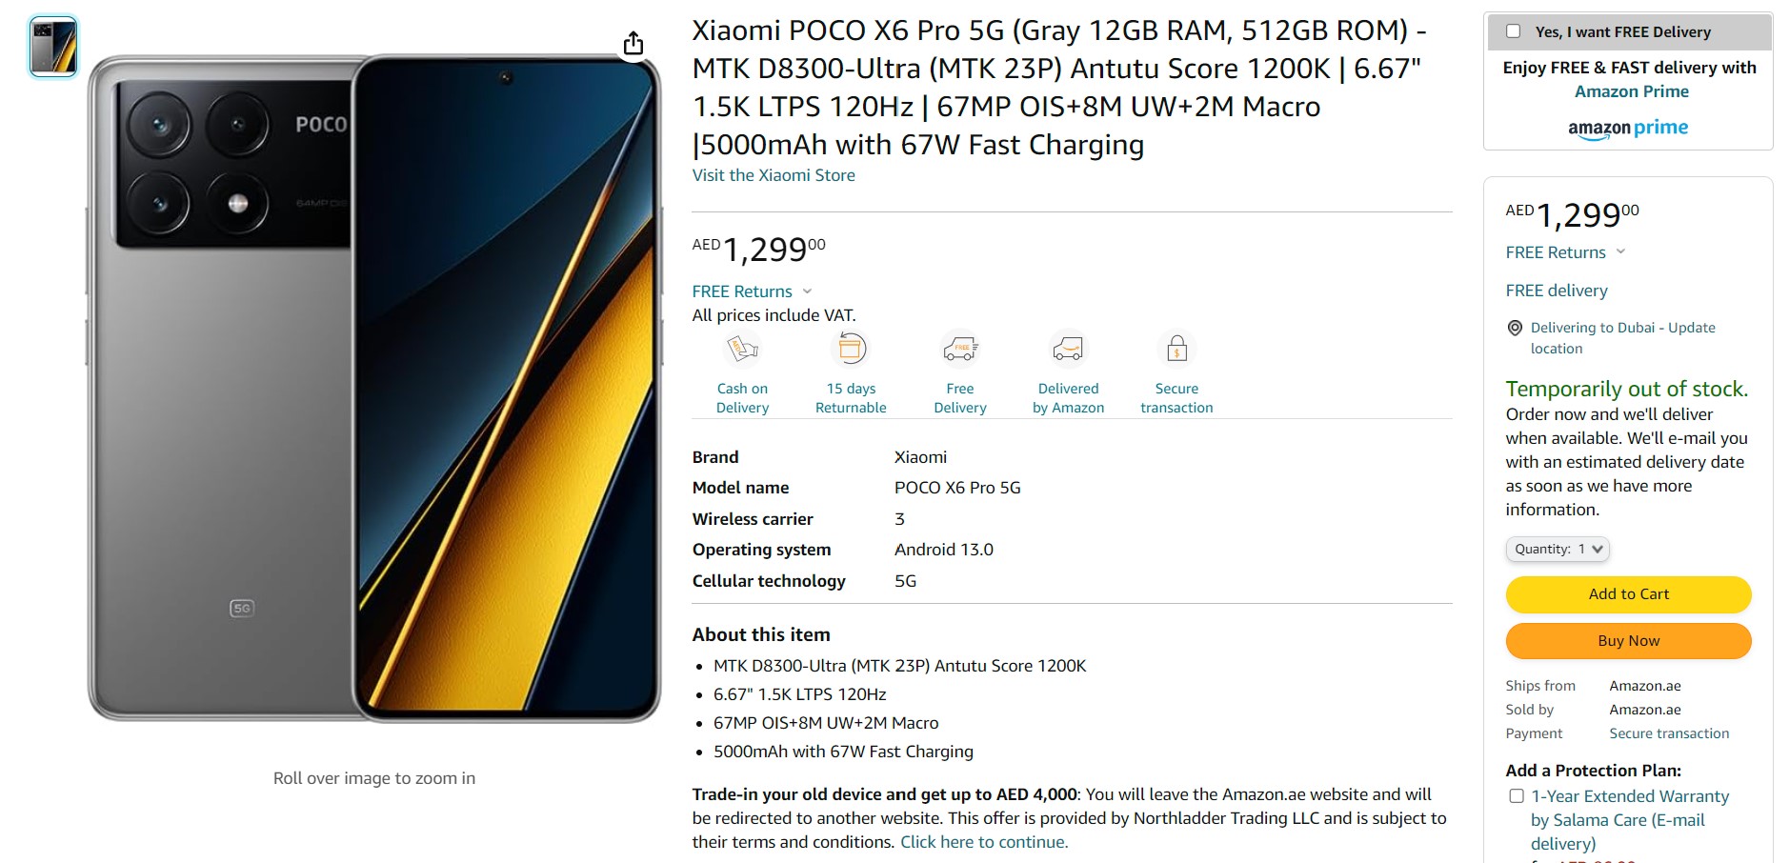Click the delivery location pin icon
1789x863 pixels.
click(x=1515, y=329)
